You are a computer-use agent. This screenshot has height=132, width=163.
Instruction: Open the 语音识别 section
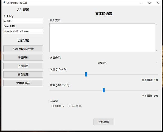(23, 57)
